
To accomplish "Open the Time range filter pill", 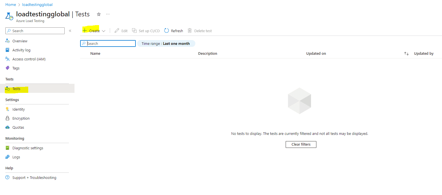I will [x=166, y=43].
